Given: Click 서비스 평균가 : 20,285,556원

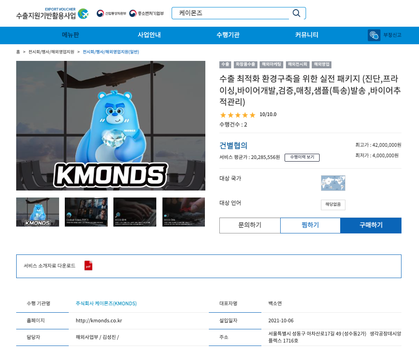Looking at the screenshot, I should tap(250, 157).
